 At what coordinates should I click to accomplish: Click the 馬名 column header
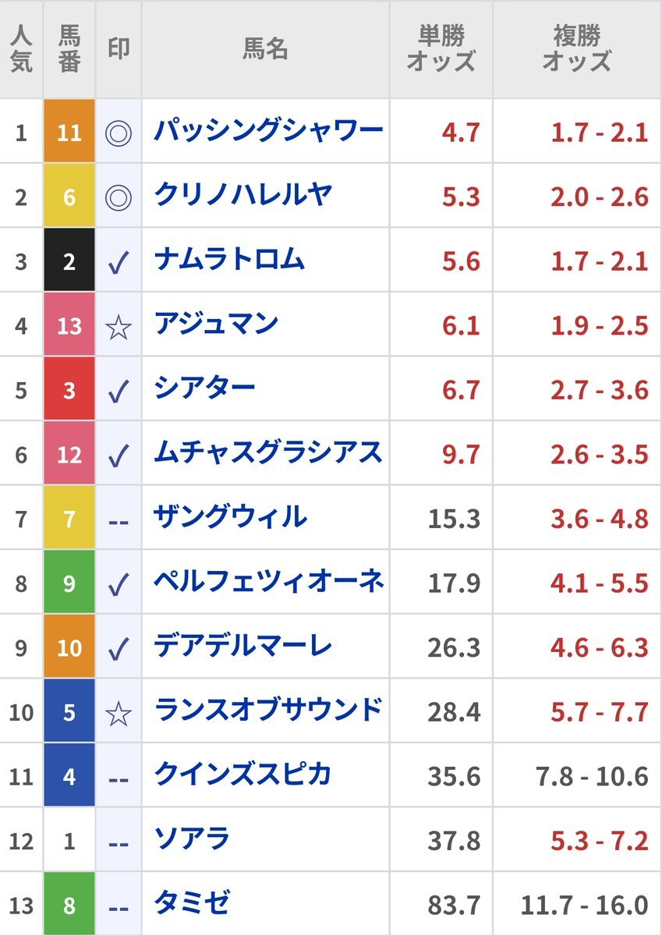(265, 49)
